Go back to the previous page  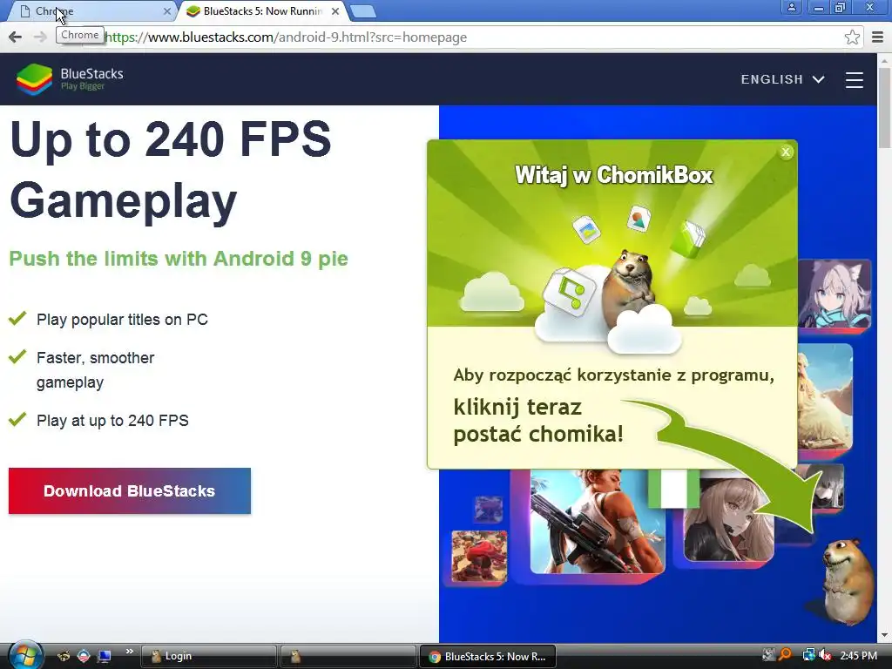point(16,37)
